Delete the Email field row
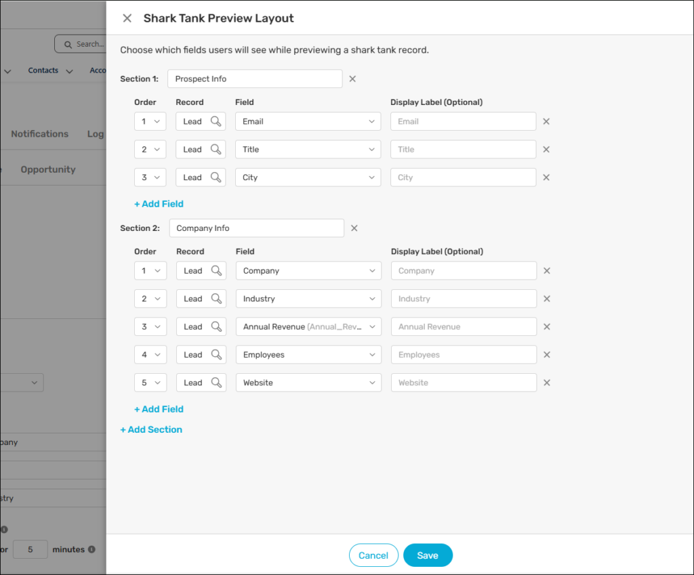Viewport: 694px width, 575px height. point(546,121)
